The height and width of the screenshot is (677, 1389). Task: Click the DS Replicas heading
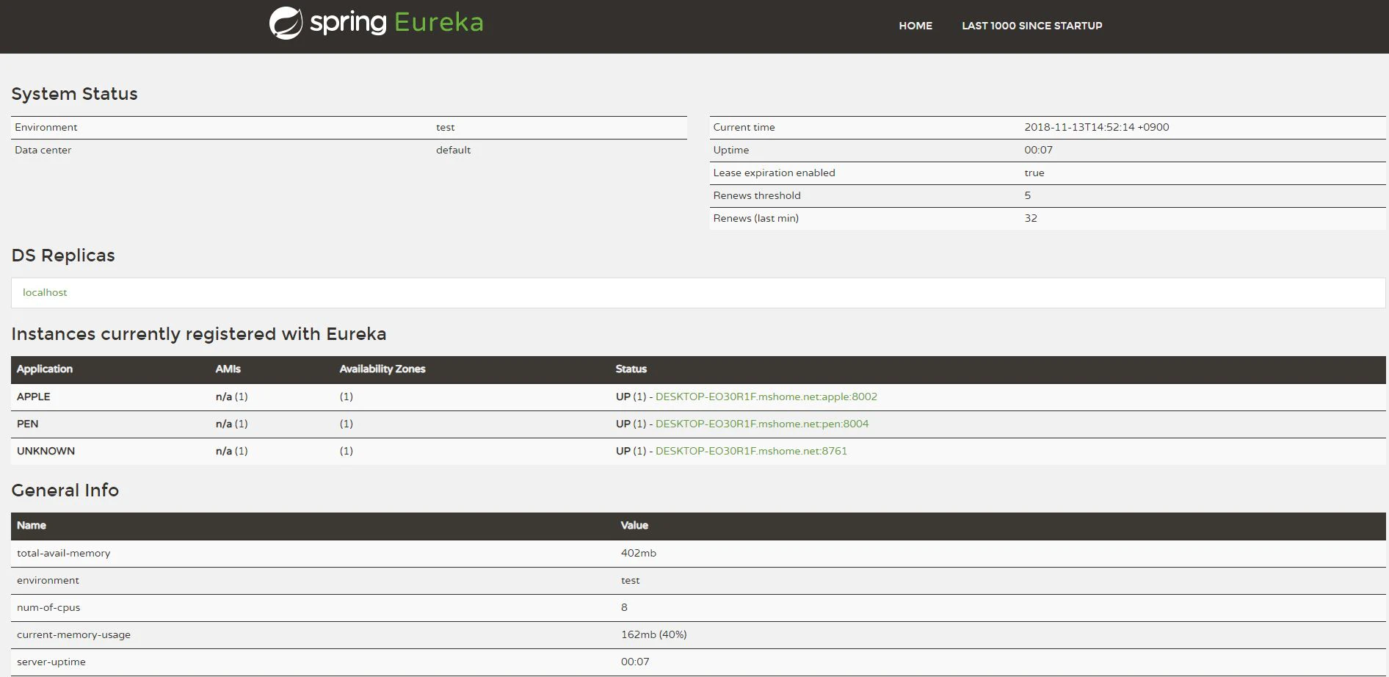63,256
